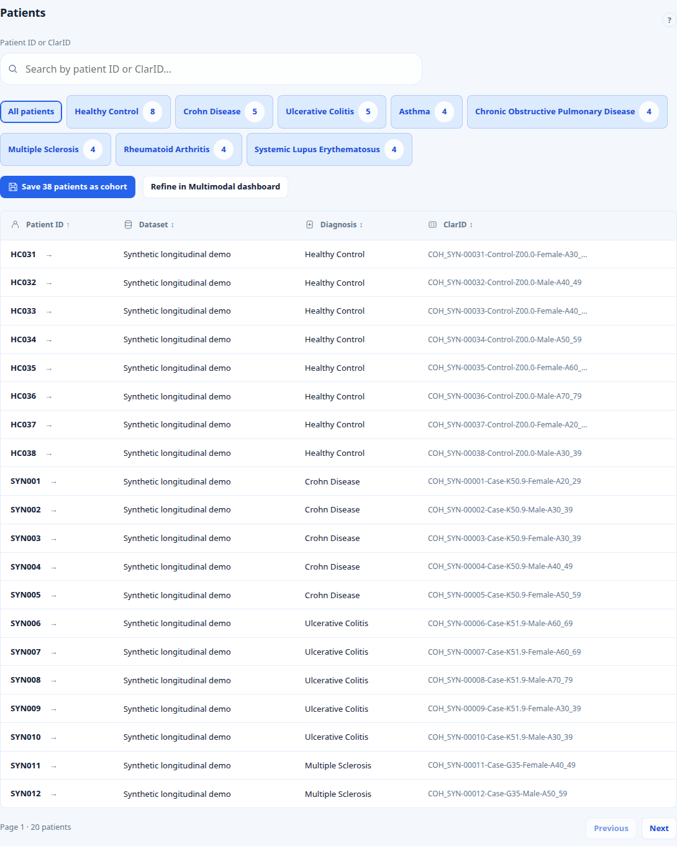Click 'Ulcerative Colitis' diagnosis in SYN009 row
Viewport: 677px width, 846px height.
tap(337, 709)
